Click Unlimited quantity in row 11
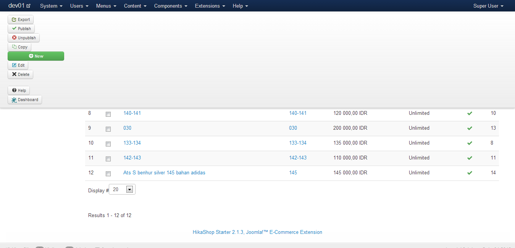The image size is (515, 248). 419,158
